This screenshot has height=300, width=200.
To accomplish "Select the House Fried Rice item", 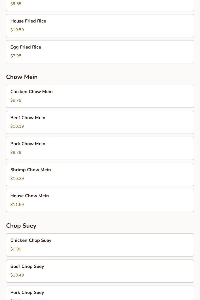I will 100,26.
